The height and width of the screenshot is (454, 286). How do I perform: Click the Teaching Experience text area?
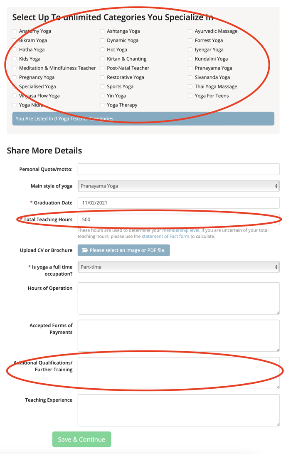coord(178,410)
